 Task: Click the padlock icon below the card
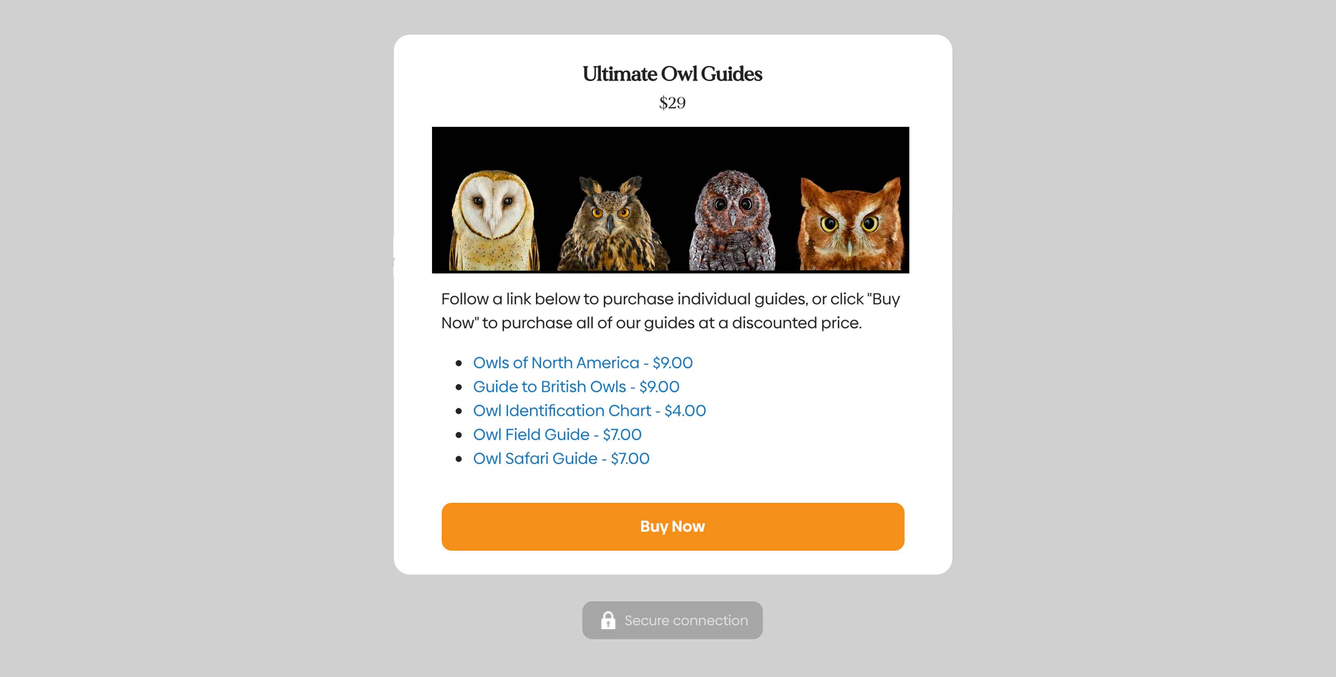pos(608,620)
